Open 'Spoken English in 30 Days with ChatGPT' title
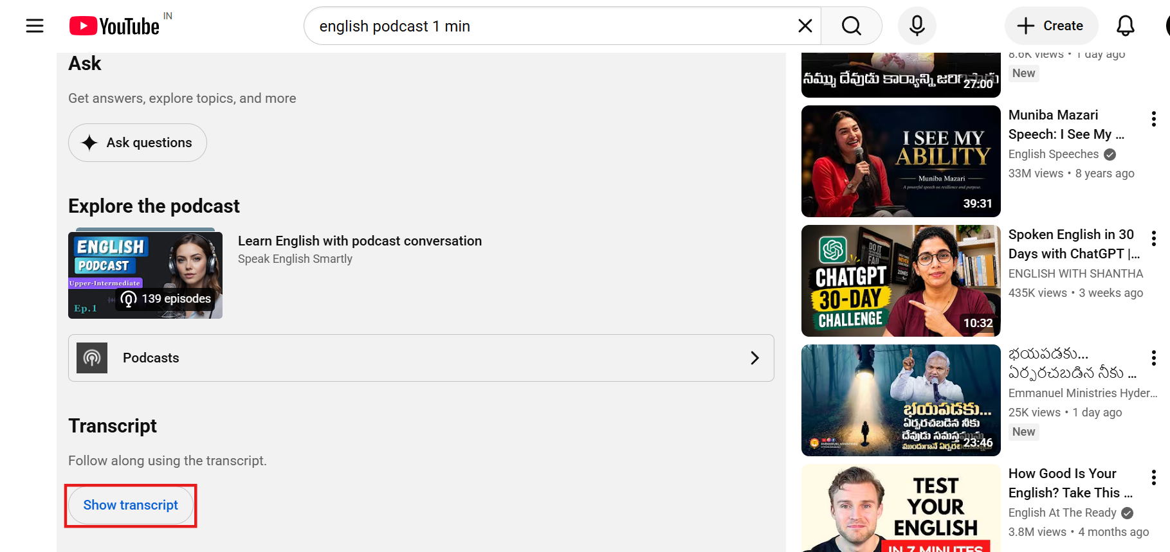Screen dimensions: 1170x552 point(1074,244)
